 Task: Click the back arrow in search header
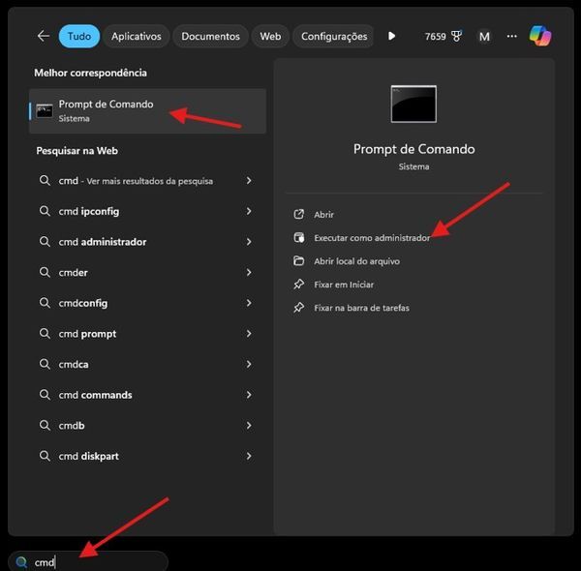pos(43,36)
